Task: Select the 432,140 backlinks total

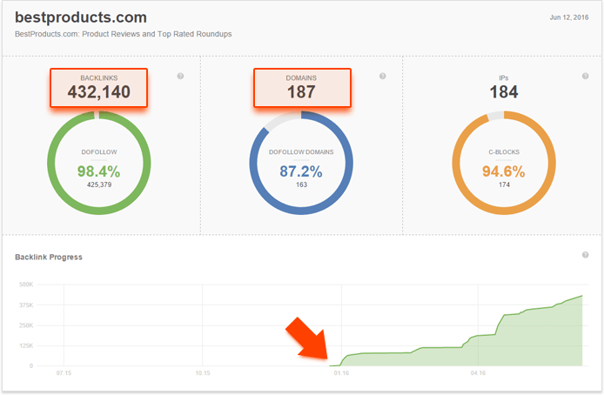Action: 99,92
